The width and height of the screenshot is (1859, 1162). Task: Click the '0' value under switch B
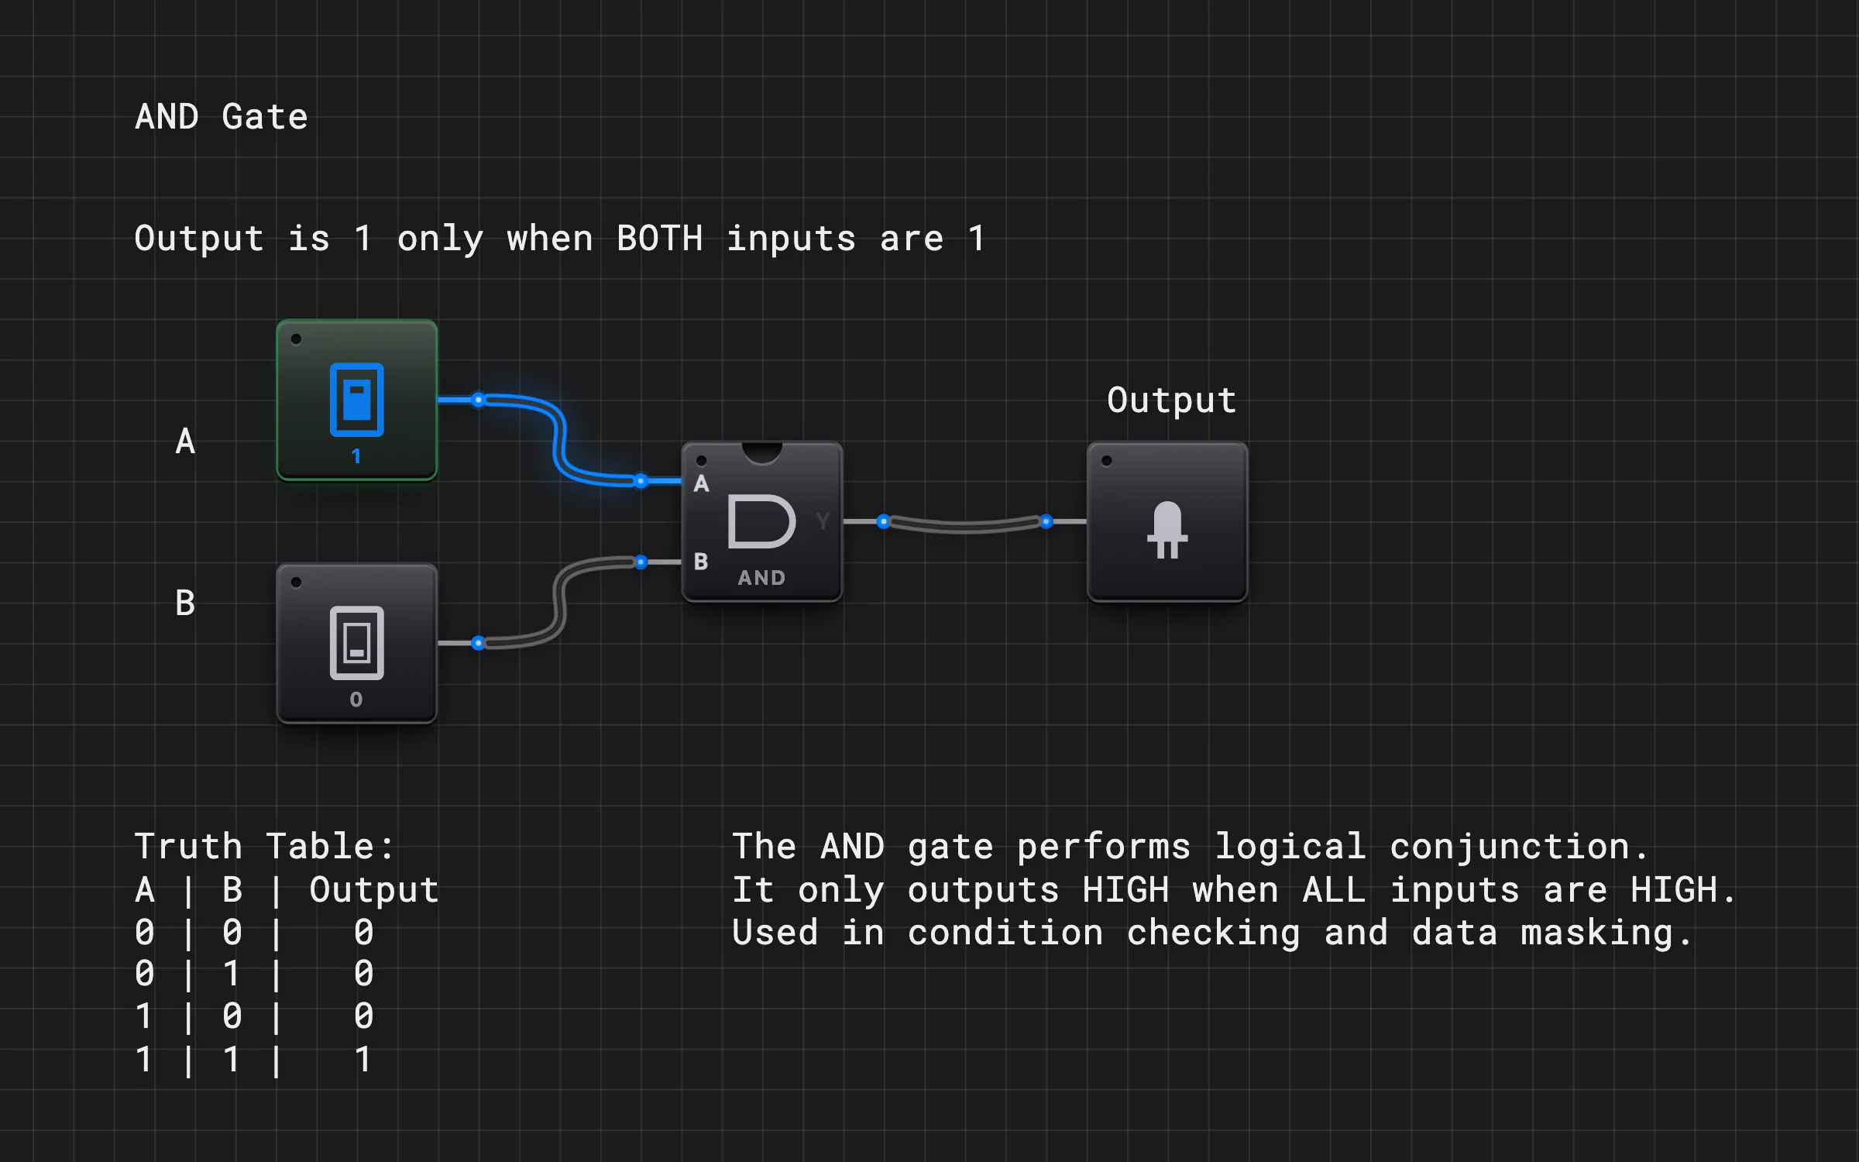(x=356, y=700)
